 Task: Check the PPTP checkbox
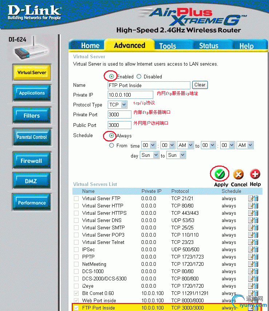[x=76, y=257]
